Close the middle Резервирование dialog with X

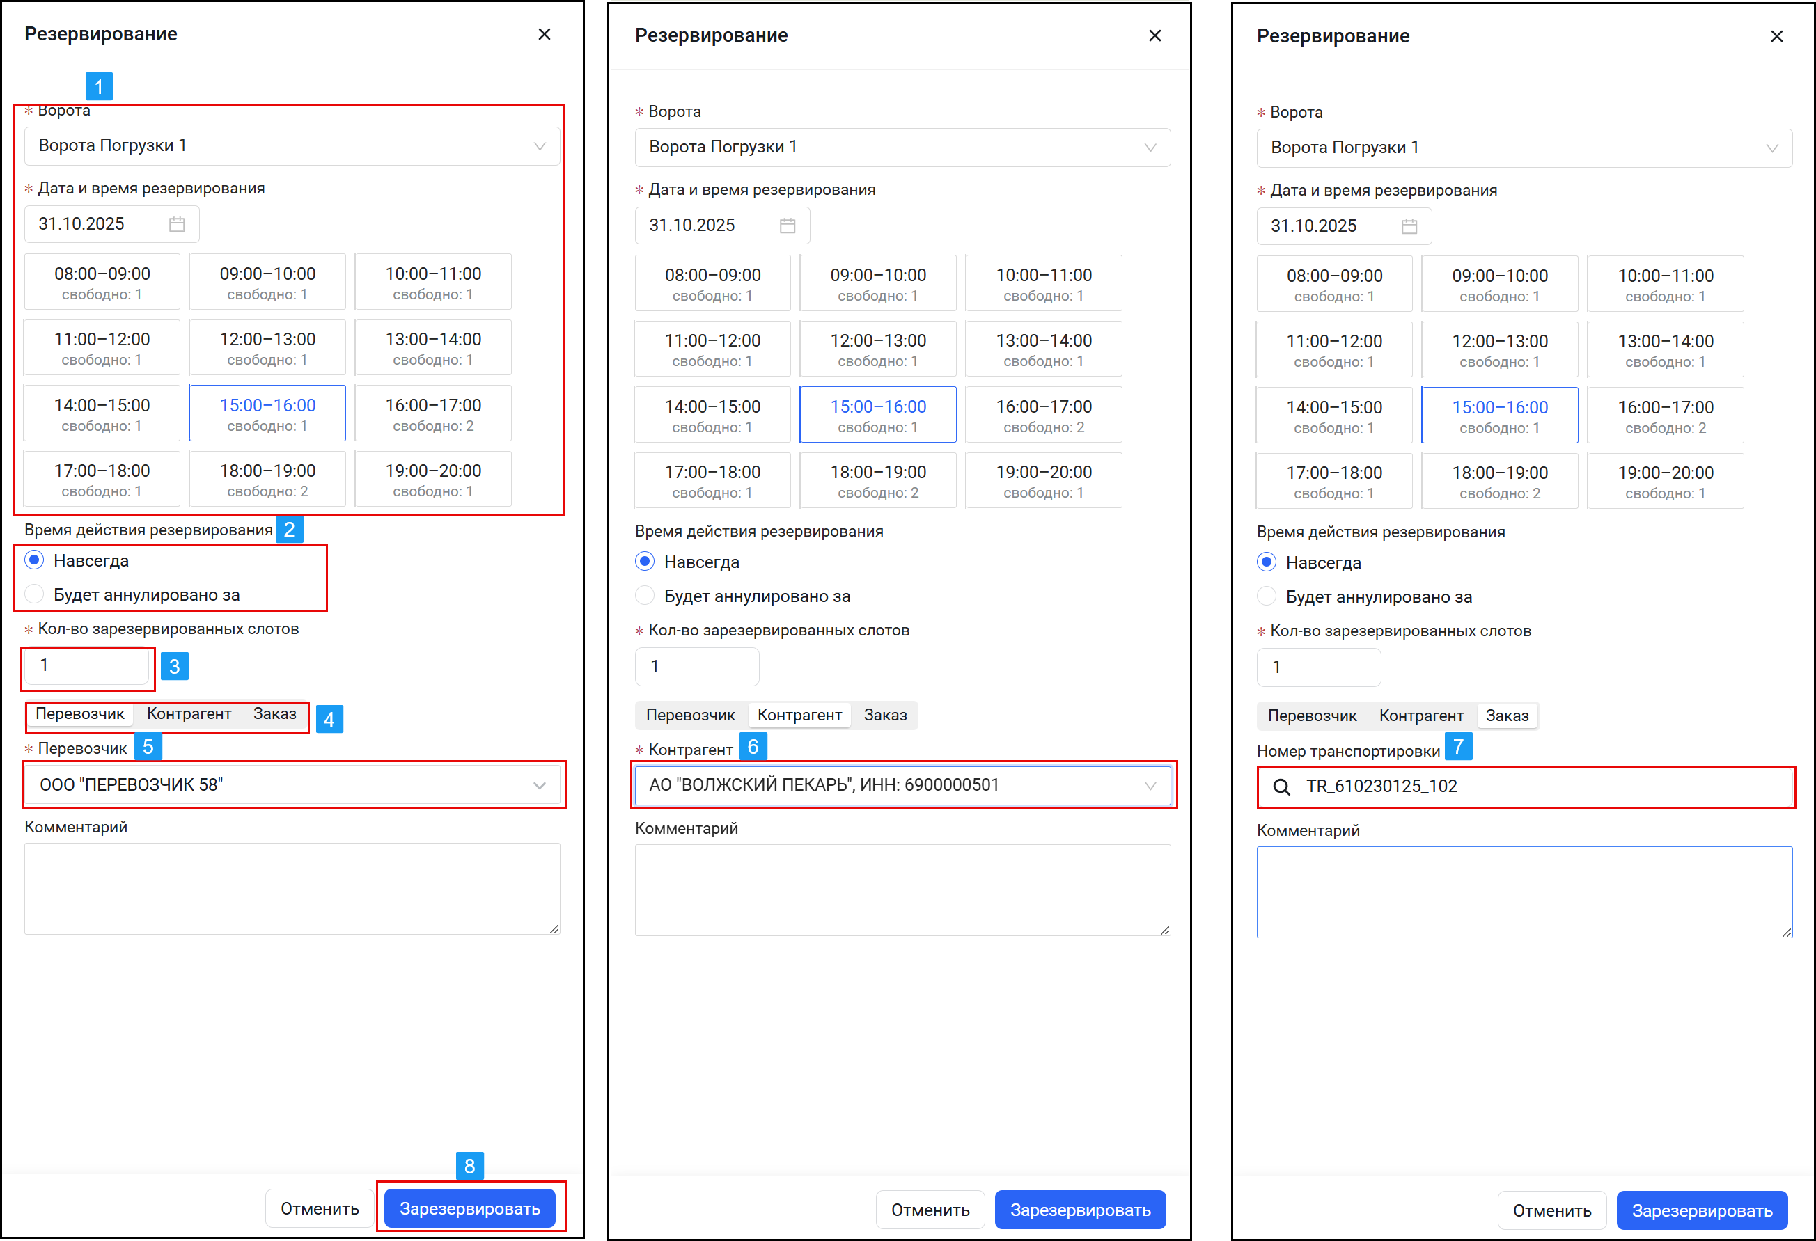click(1155, 36)
